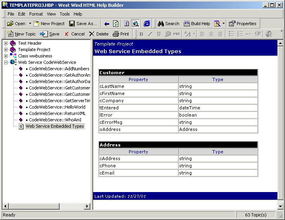Select CodeWebService::GetServerTime topic

tap(59, 101)
